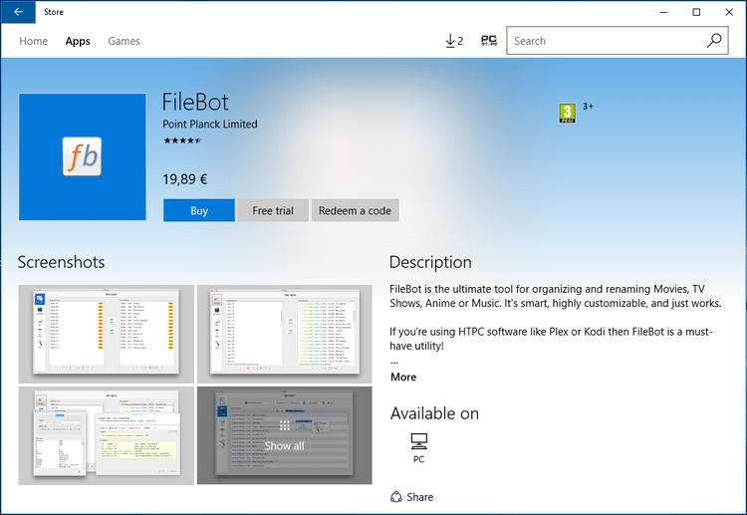Click the FileBot app title
The image size is (747, 515).
pos(195,102)
